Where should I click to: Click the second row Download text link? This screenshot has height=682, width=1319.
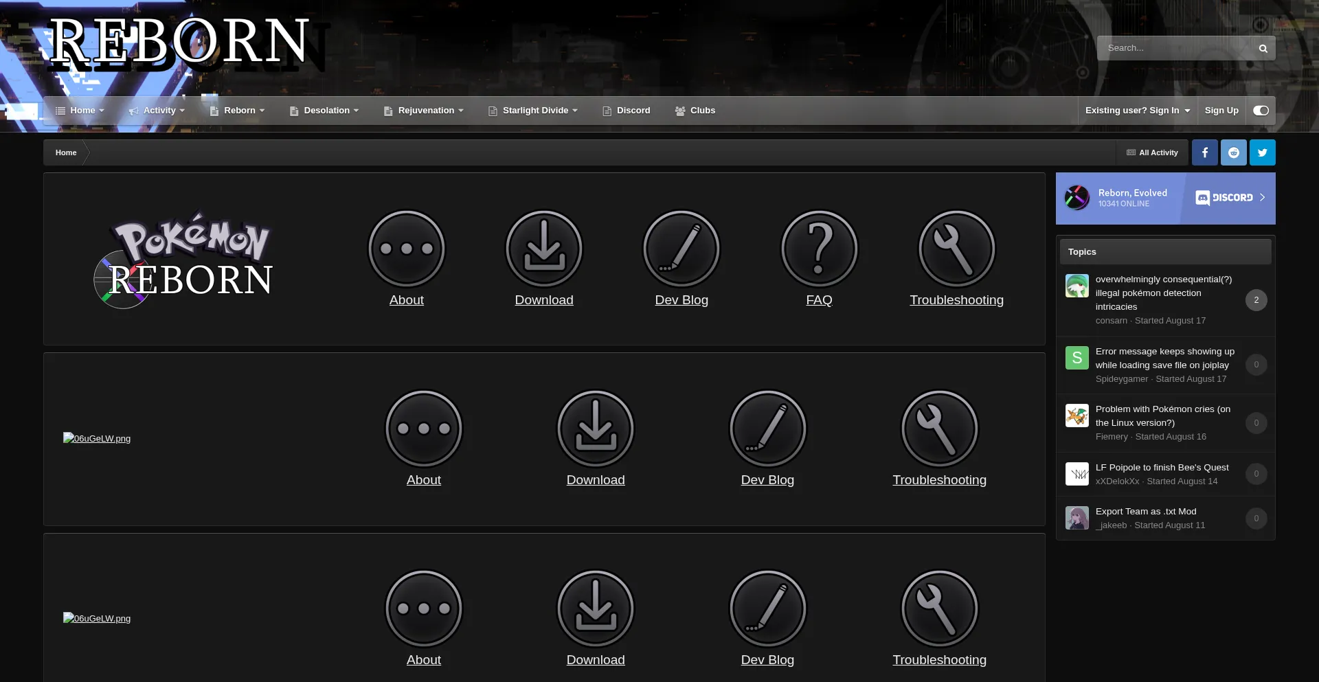click(x=596, y=480)
